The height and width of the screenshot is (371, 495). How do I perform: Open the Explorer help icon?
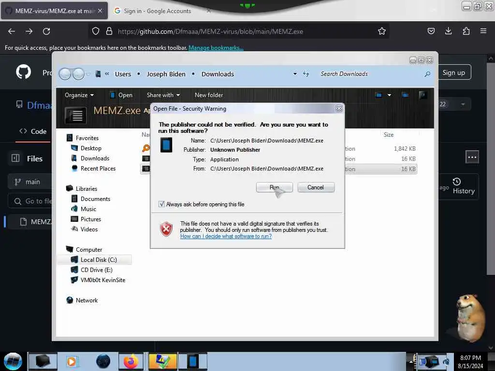pyautogui.click(x=422, y=95)
